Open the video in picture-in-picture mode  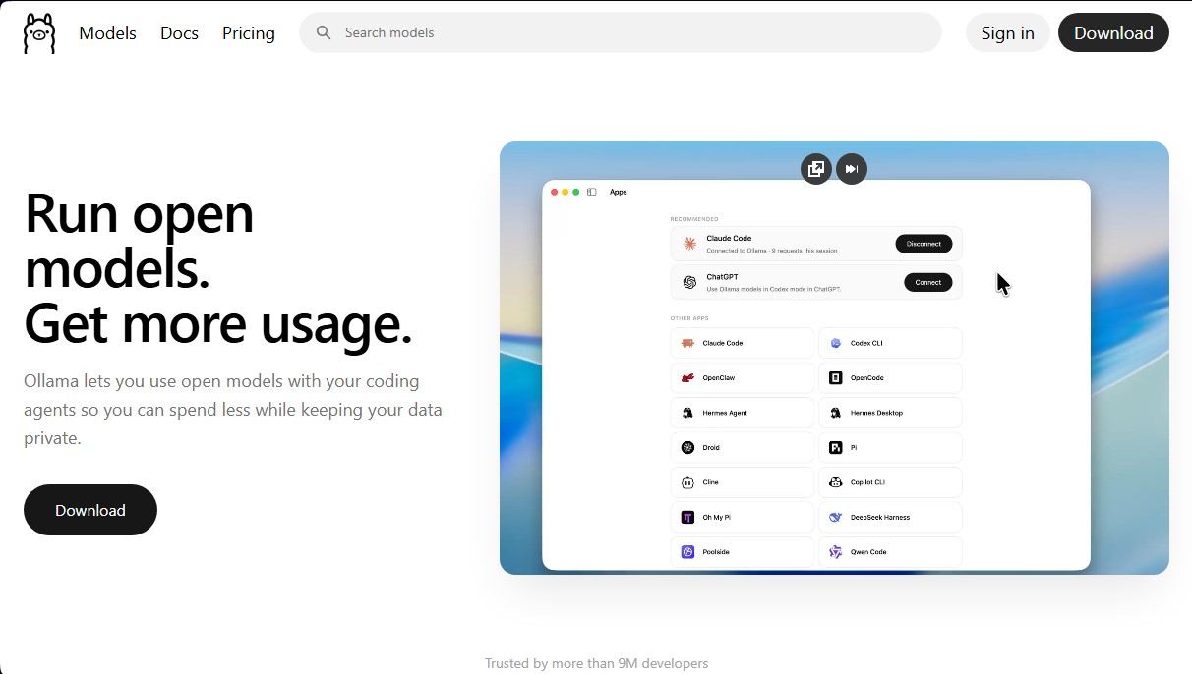coord(816,169)
